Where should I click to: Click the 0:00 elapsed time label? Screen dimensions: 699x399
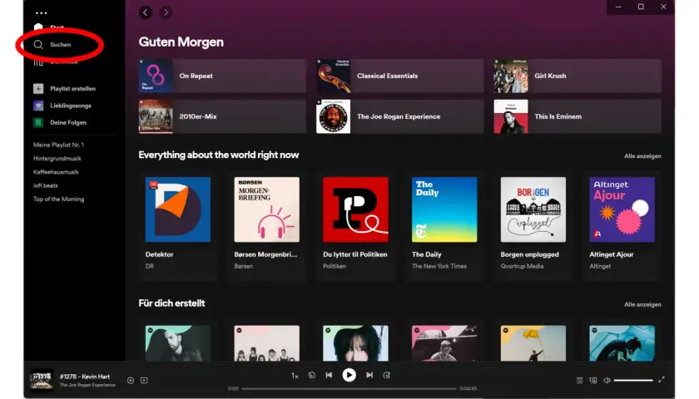pyautogui.click(x=233, y=389)
